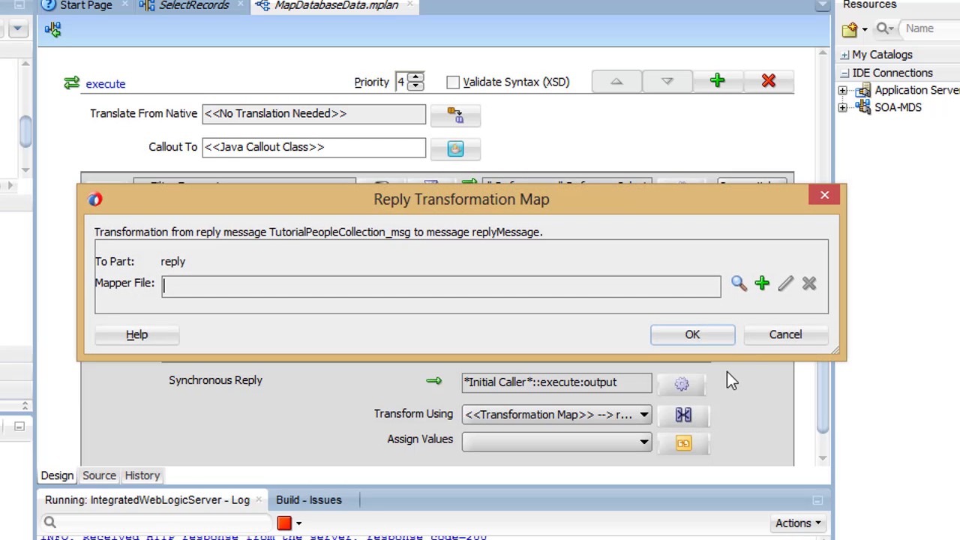Click the Synchronous Reply target gear icon
This screenshot has height=540, width=960.
click(681, 384)
